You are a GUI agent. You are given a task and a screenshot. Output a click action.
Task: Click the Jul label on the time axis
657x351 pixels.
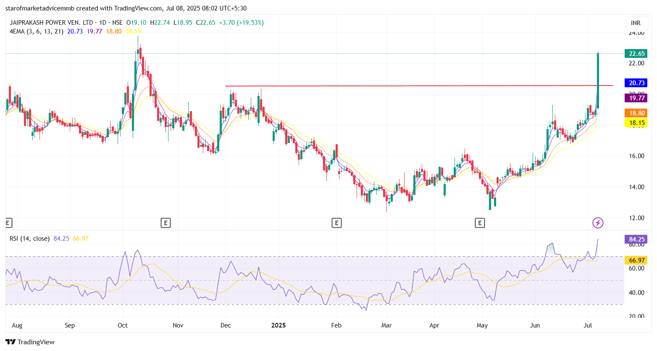(x=588, y=325)
